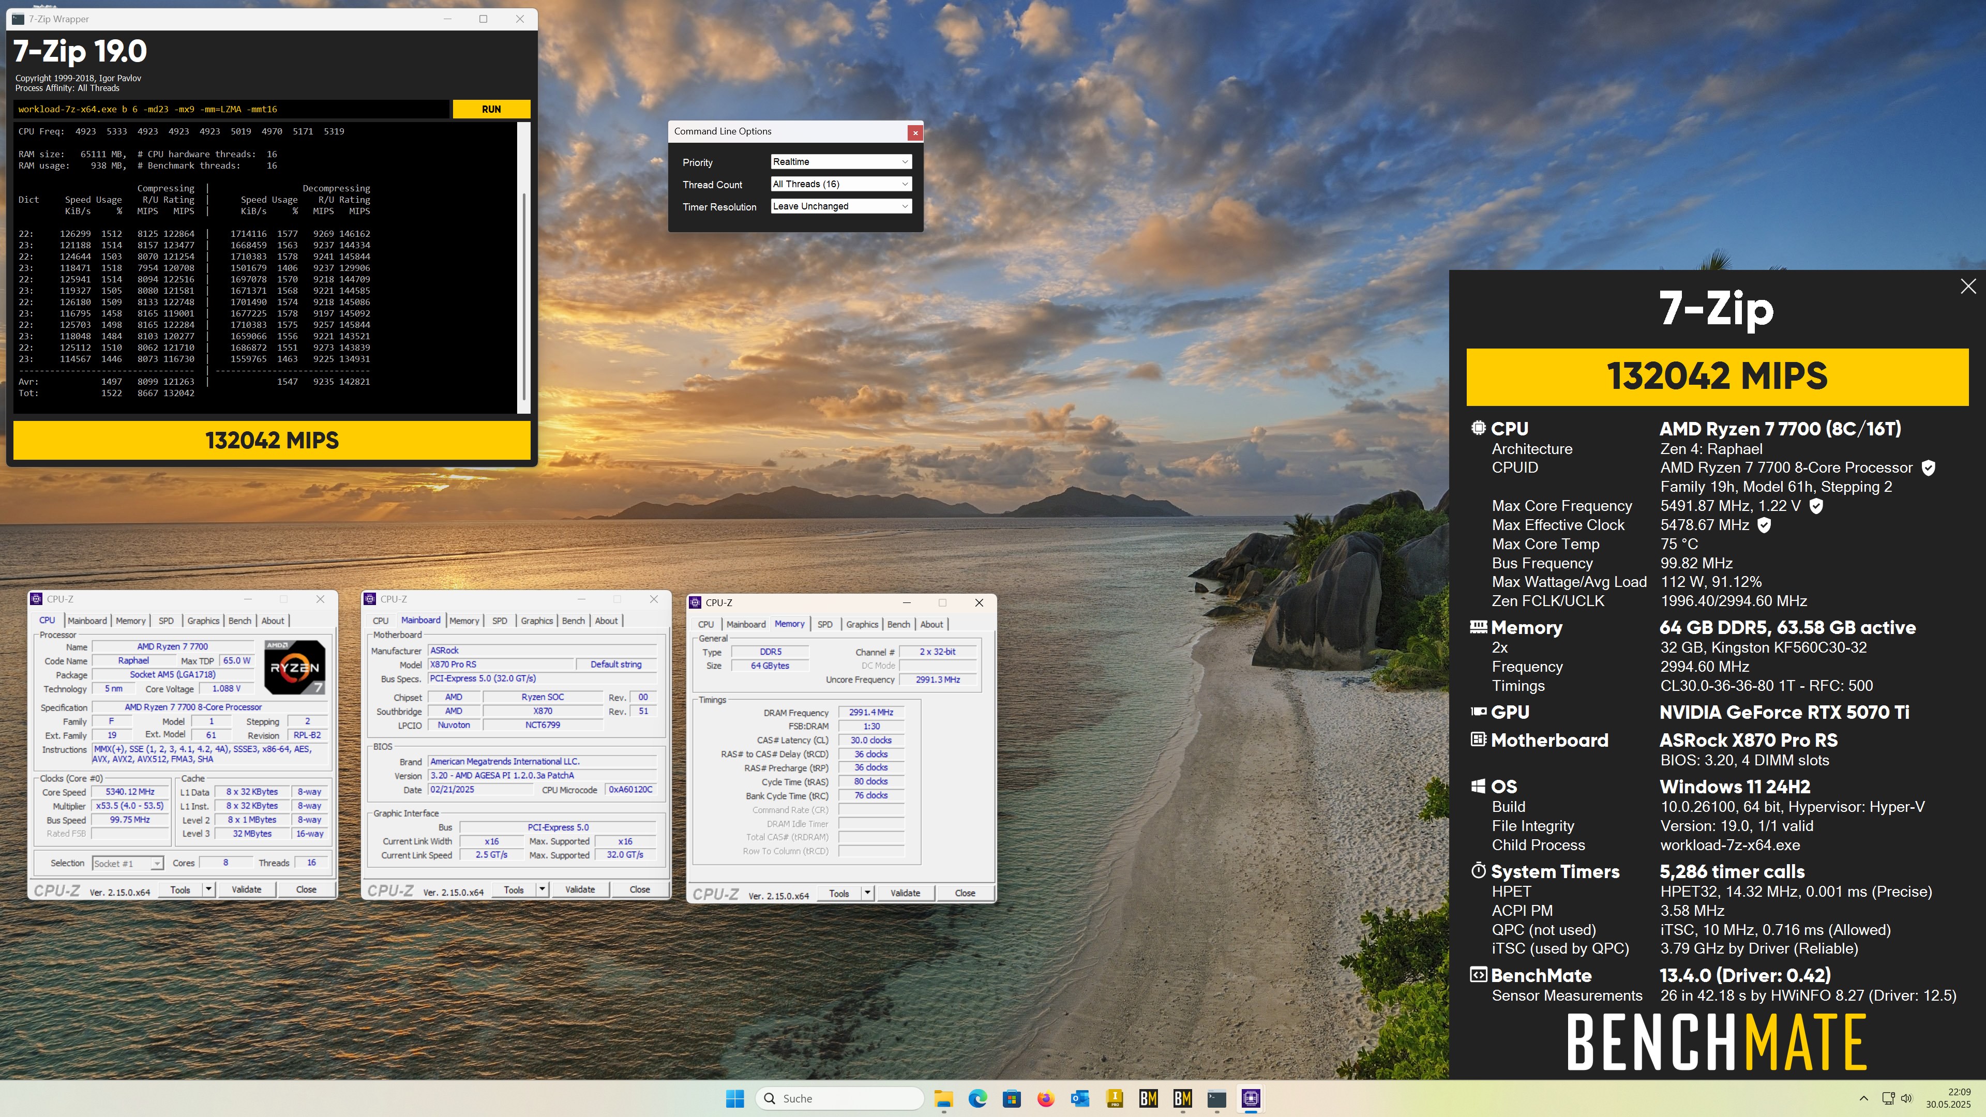Click the volume speaker tray icon
1986x1117 pixels.
click(x=1906, y=1098)
